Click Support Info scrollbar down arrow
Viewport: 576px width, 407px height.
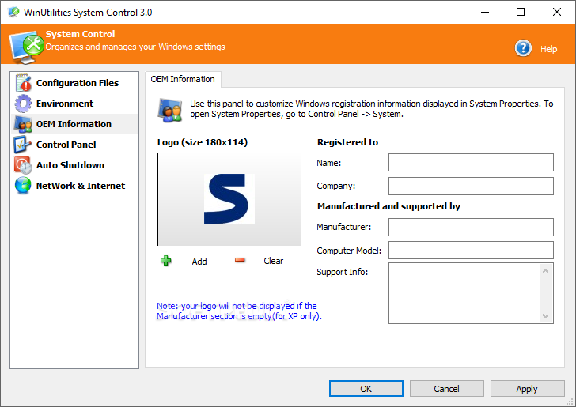545,315
